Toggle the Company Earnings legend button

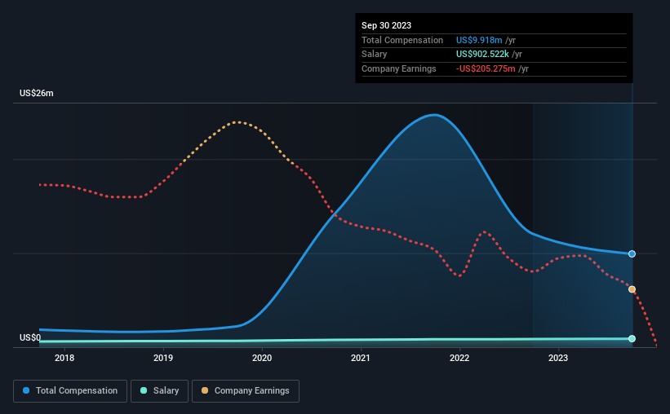pos(246,391)
